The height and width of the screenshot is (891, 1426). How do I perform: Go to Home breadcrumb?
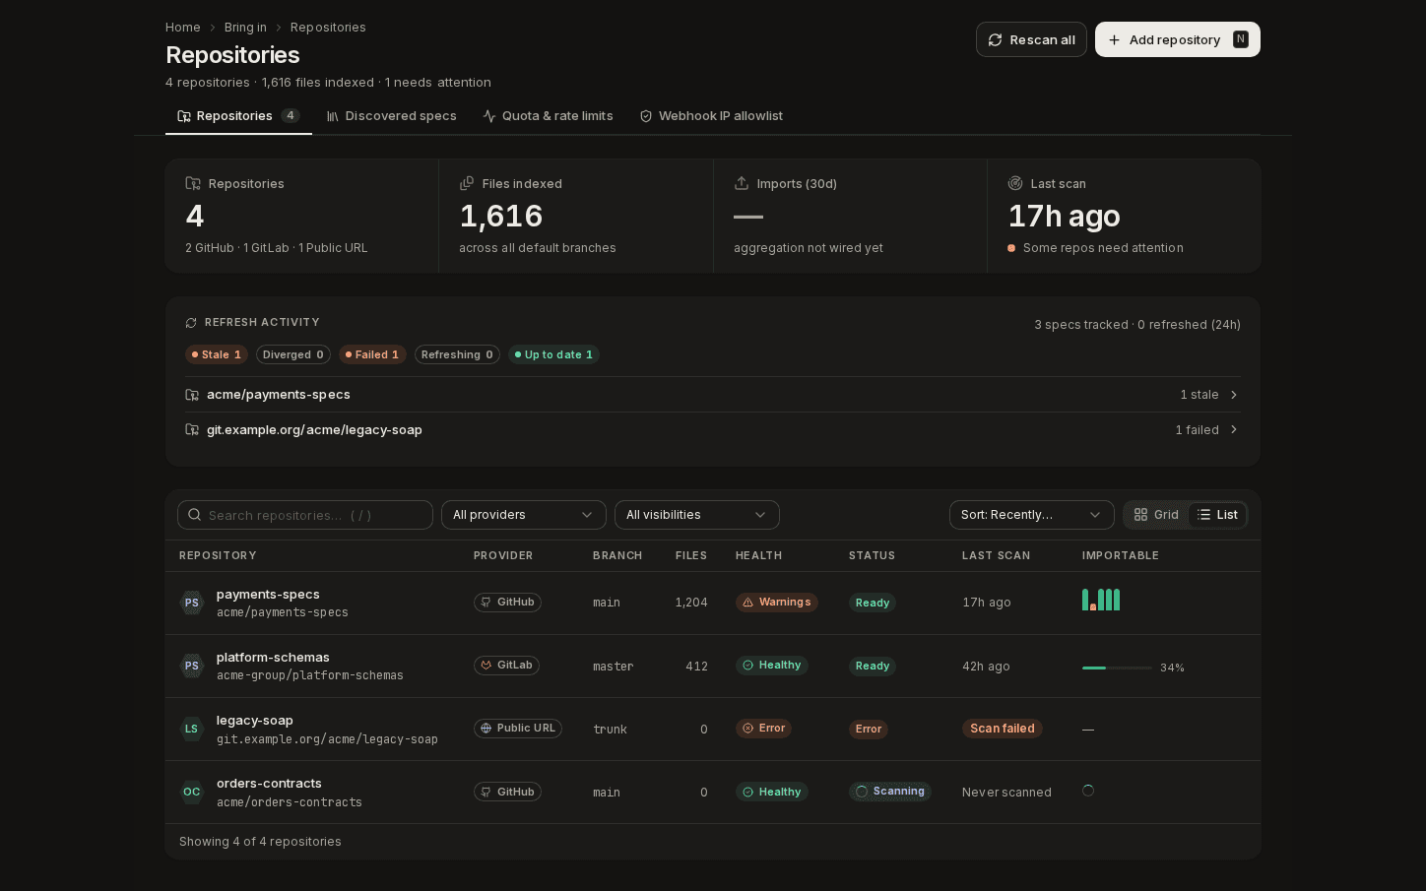click(183, 28)
